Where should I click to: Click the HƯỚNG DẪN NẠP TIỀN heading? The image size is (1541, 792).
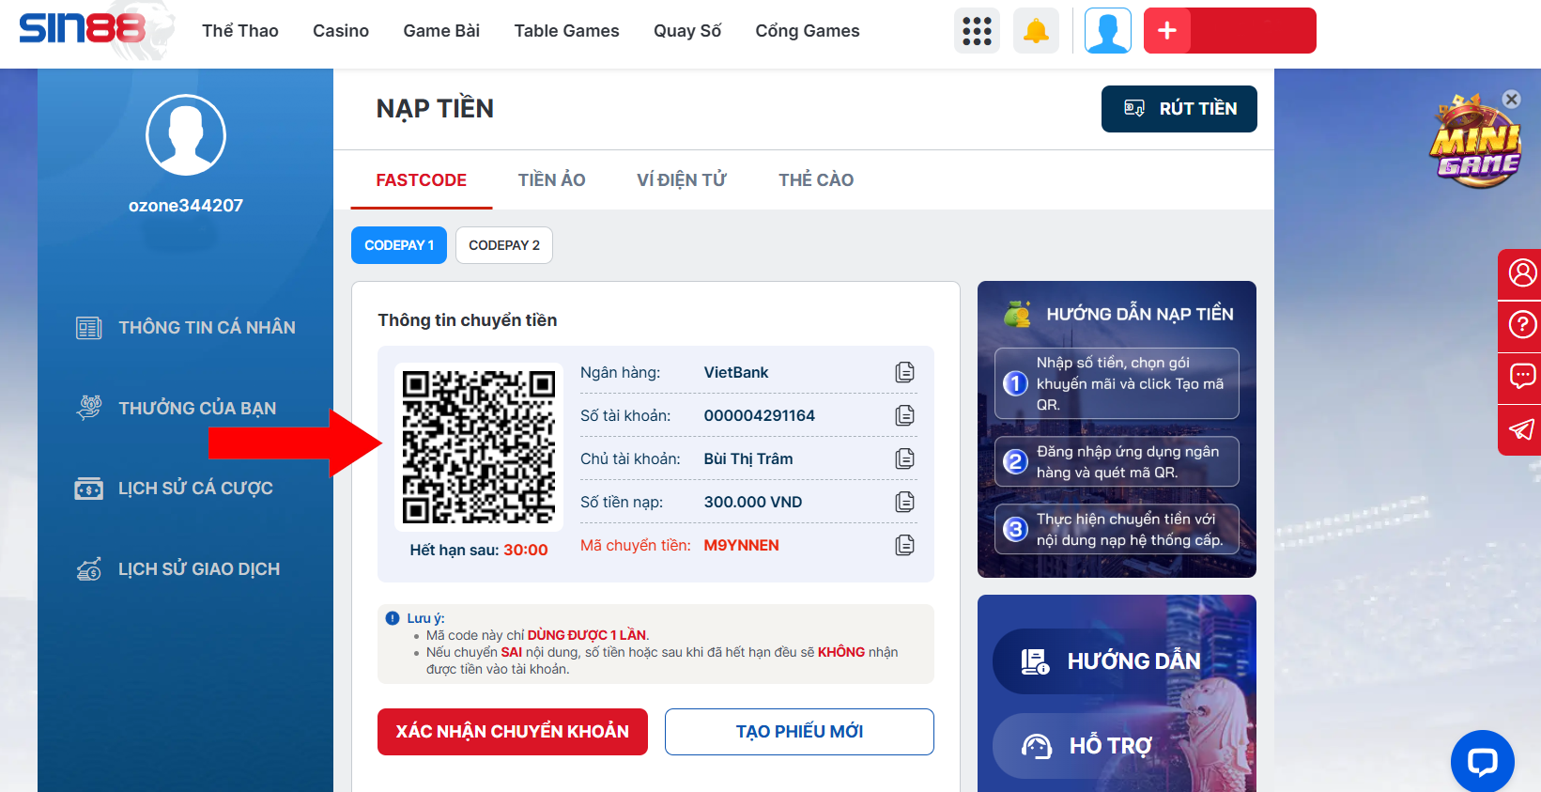pyautogui.click(x=1140, y=315)
